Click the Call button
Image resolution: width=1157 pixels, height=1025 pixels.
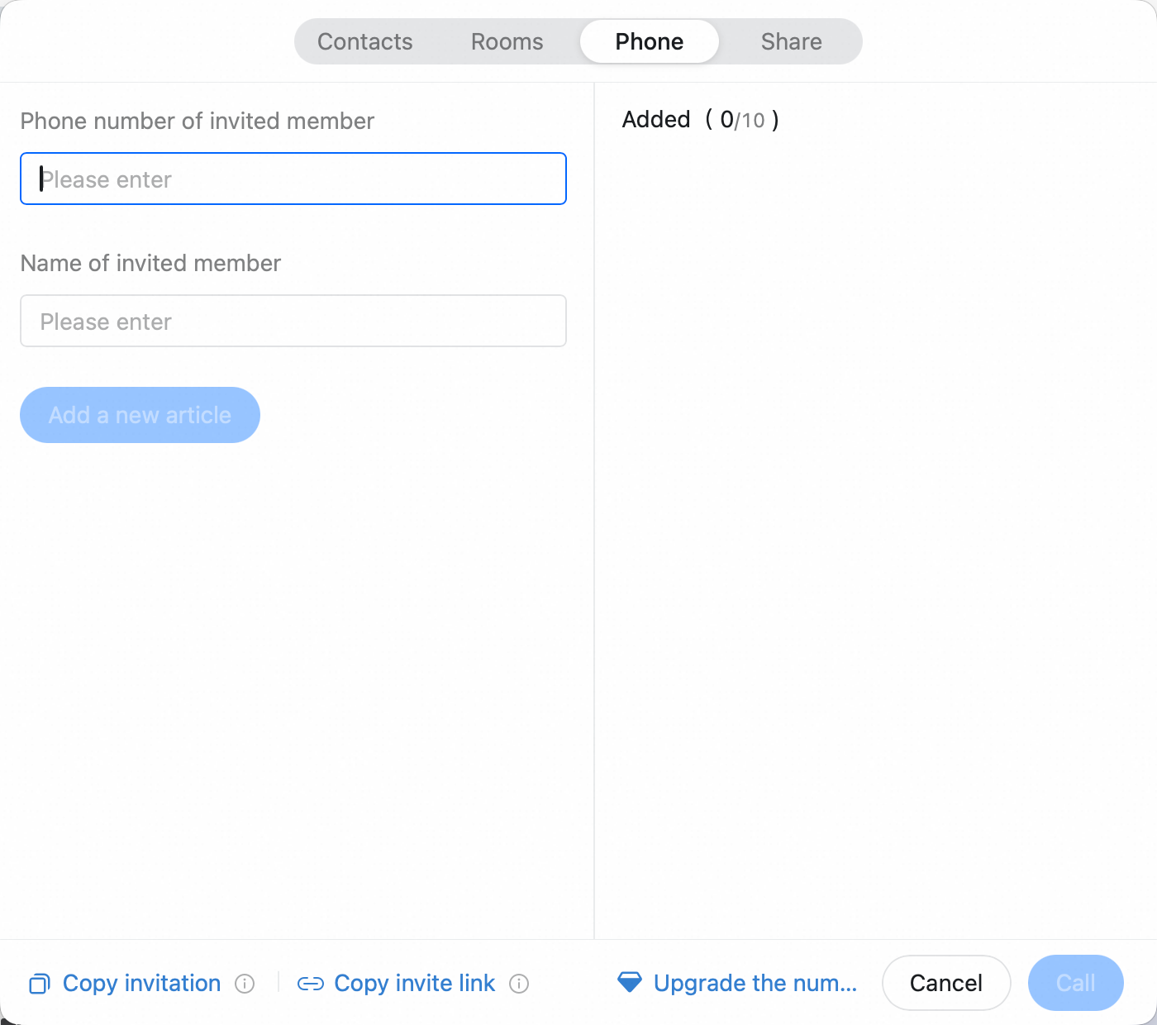(1076, 983)
